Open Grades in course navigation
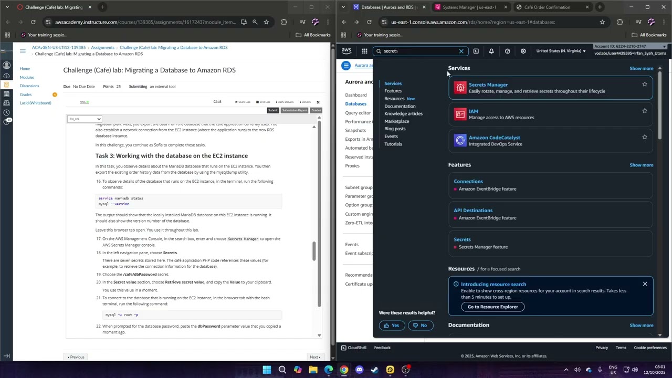Screen dimensions: 672x378 (26, 94)
